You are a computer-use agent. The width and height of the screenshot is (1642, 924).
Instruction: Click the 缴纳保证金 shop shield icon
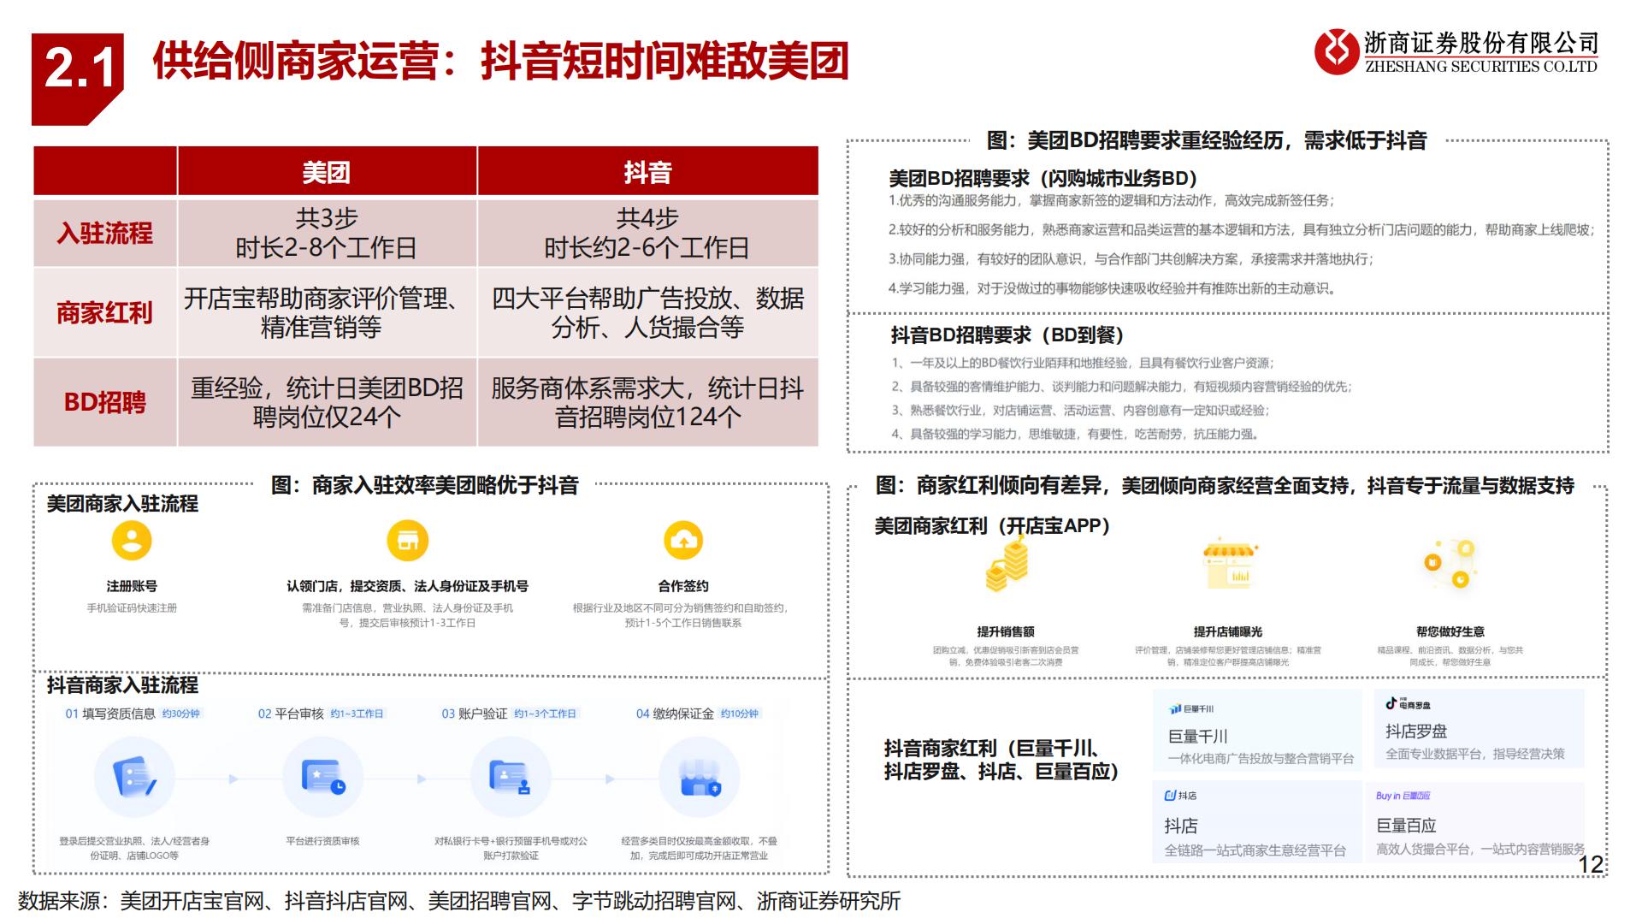[x=700, y=777]
